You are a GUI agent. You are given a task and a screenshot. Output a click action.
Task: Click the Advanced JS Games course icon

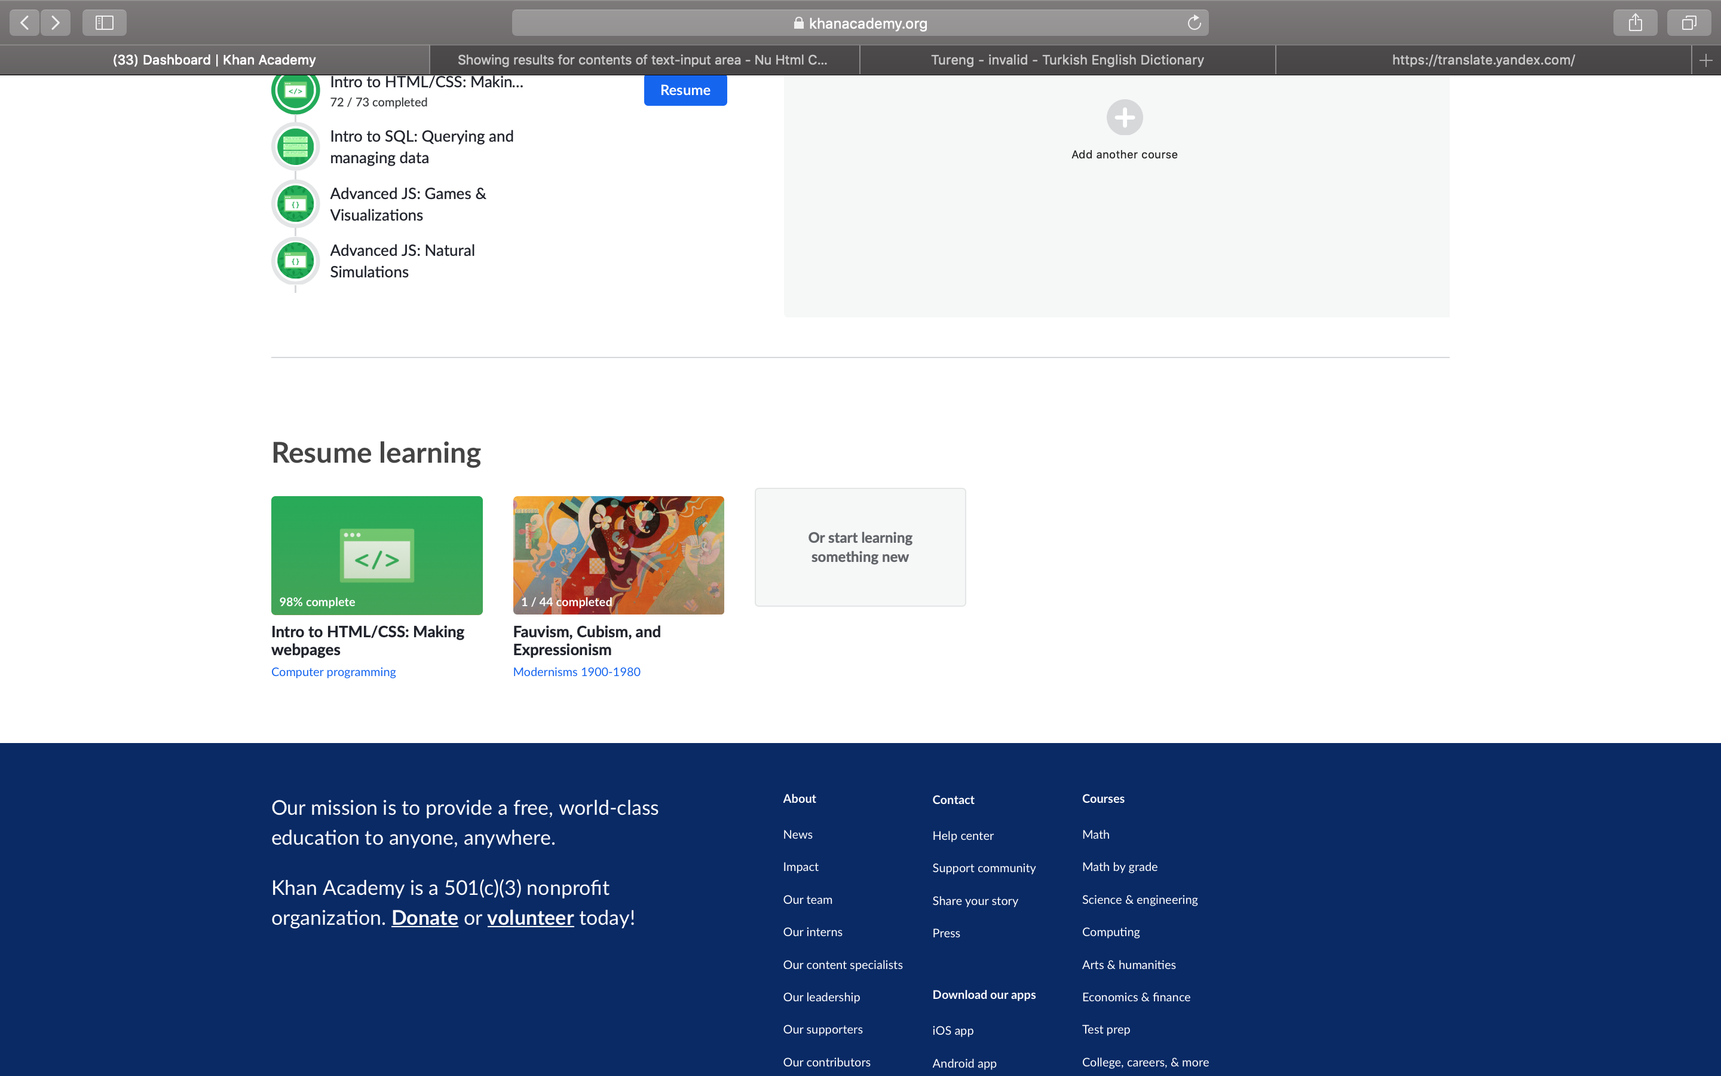click(295, 204)
